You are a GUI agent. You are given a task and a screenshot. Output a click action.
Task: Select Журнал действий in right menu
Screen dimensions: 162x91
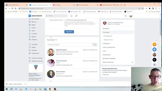coord(118,62)
